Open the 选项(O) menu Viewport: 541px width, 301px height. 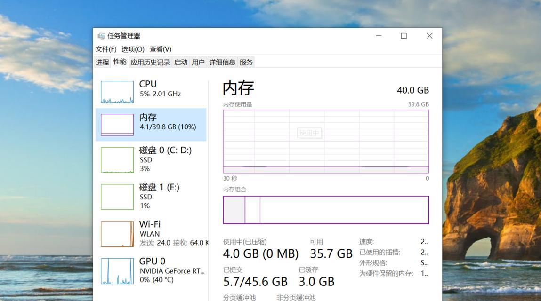(x=133, y=49)
